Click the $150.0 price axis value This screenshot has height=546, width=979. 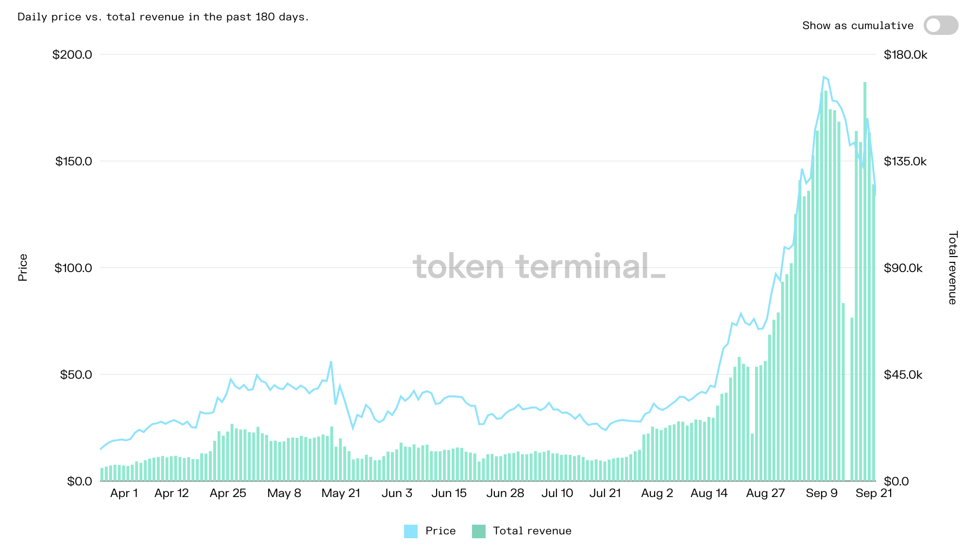[74, 161]
